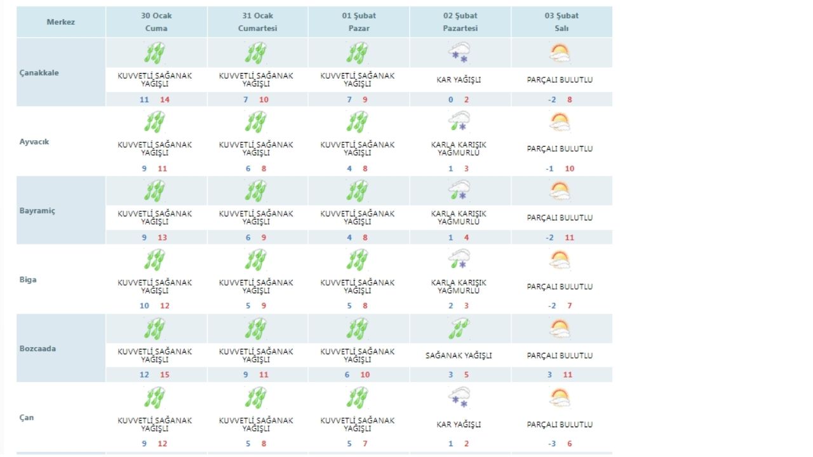The image size is (813, 457).
Task: Click Çan snow icon for 02 Şubat
Action: (x=459, y=398)
